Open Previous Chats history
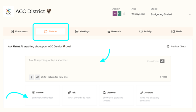 tap(176, 46)
